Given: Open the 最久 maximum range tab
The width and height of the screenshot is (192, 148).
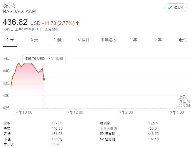Looking at the screenshot, I should pos(183,40).
